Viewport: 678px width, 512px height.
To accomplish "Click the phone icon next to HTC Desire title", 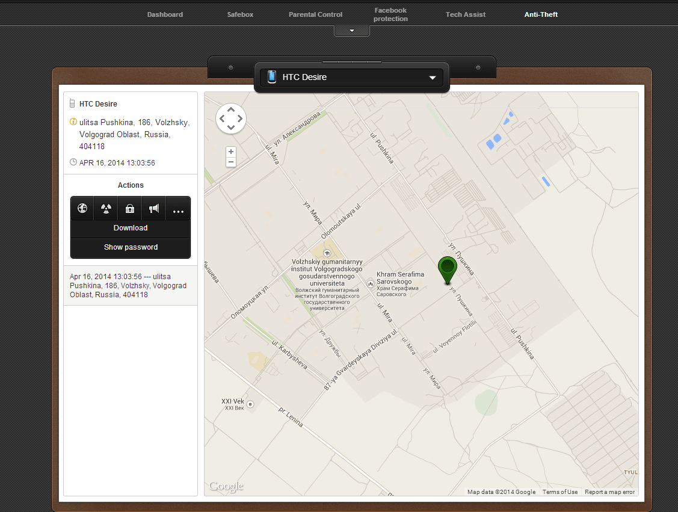I will pyautogui.click(x=72, y=103).
